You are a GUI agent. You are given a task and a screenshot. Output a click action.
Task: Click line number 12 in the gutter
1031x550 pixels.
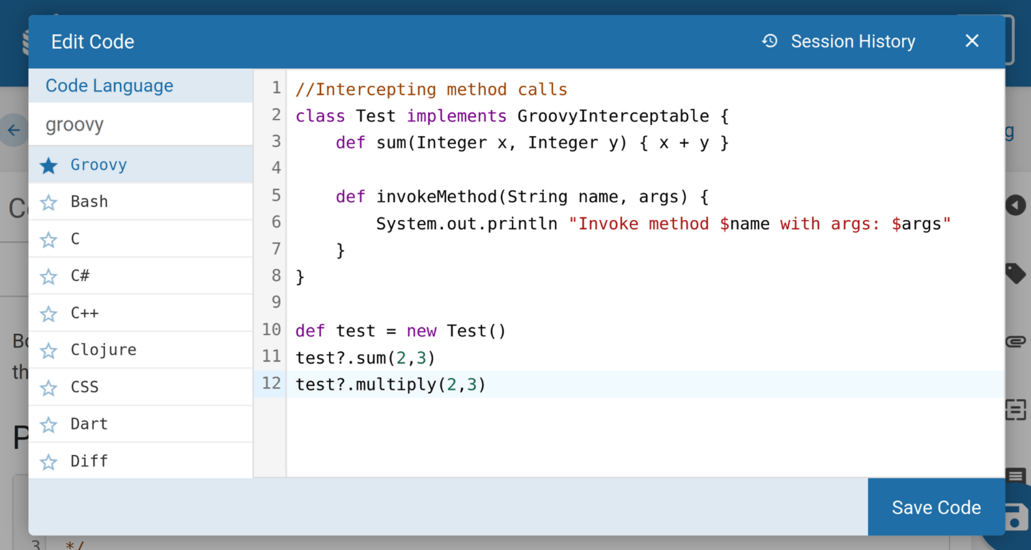(271, 383)
